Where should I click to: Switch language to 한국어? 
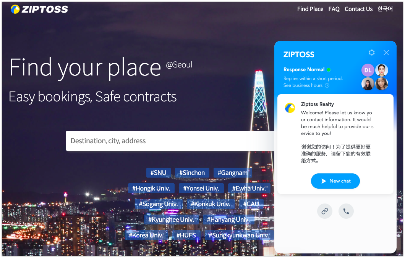385,9
